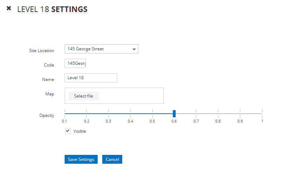Close the Level 18 Settings dialog

coord(9,8)
